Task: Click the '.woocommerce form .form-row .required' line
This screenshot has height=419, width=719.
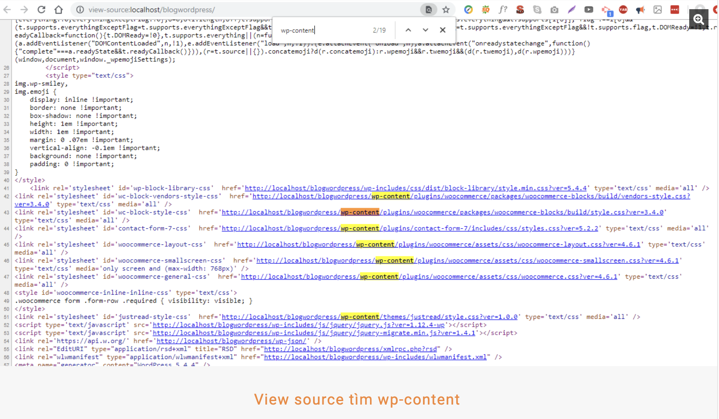Action: [134, 301]
